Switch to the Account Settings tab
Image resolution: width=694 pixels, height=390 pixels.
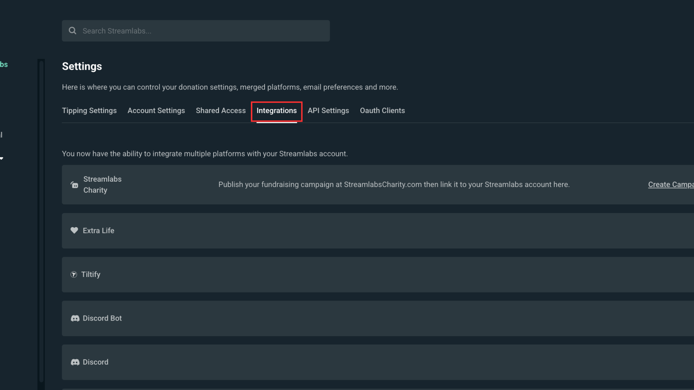click(x=156, y=110)
